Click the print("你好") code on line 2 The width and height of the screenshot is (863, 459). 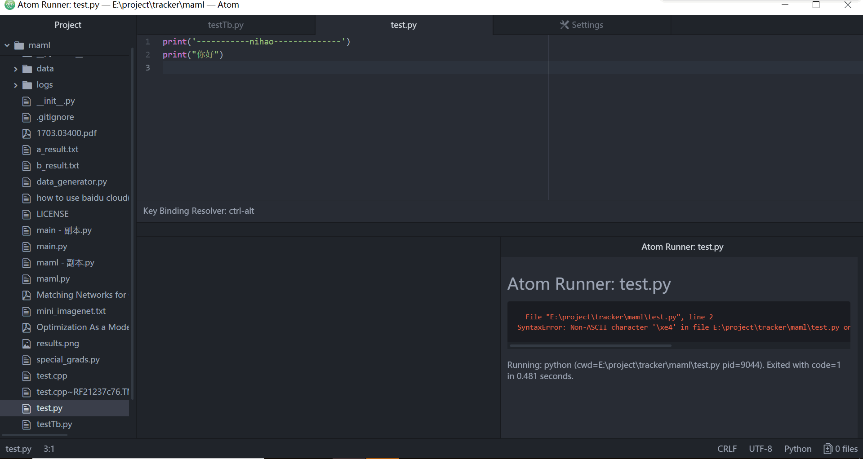(x=193, y=55)
